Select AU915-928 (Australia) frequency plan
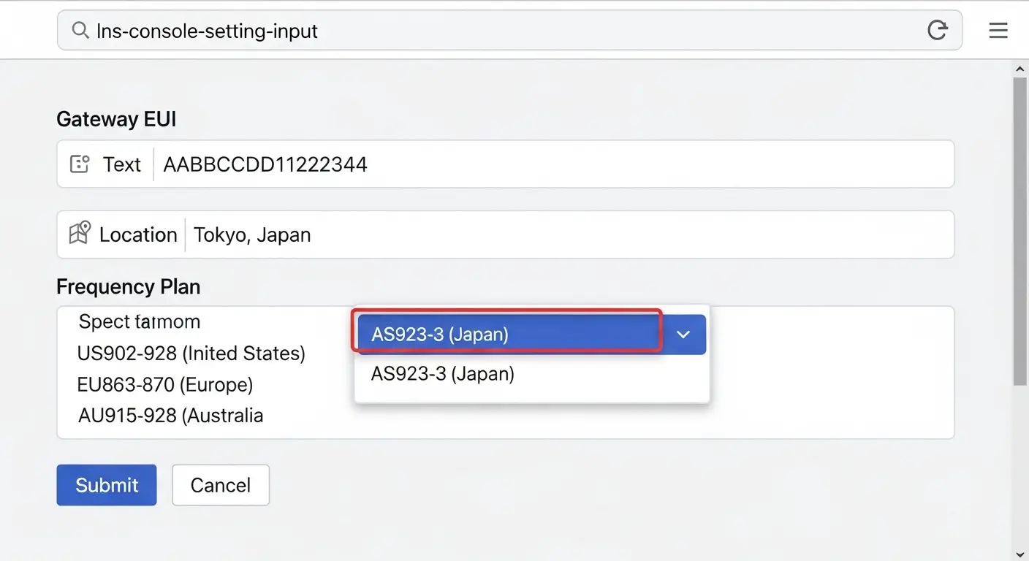1029x561 pixels. point(170,416)
